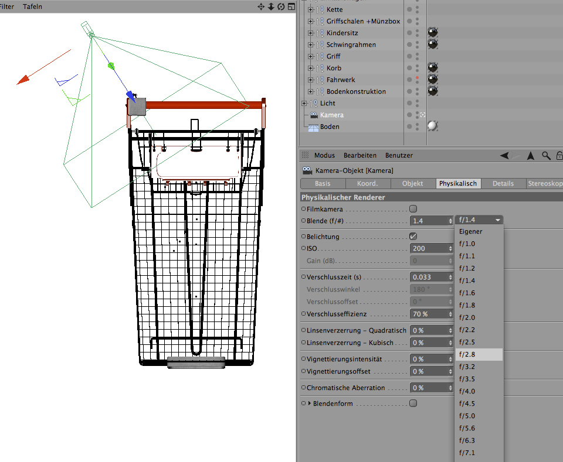Click the ISO value field

coord(429,248)
